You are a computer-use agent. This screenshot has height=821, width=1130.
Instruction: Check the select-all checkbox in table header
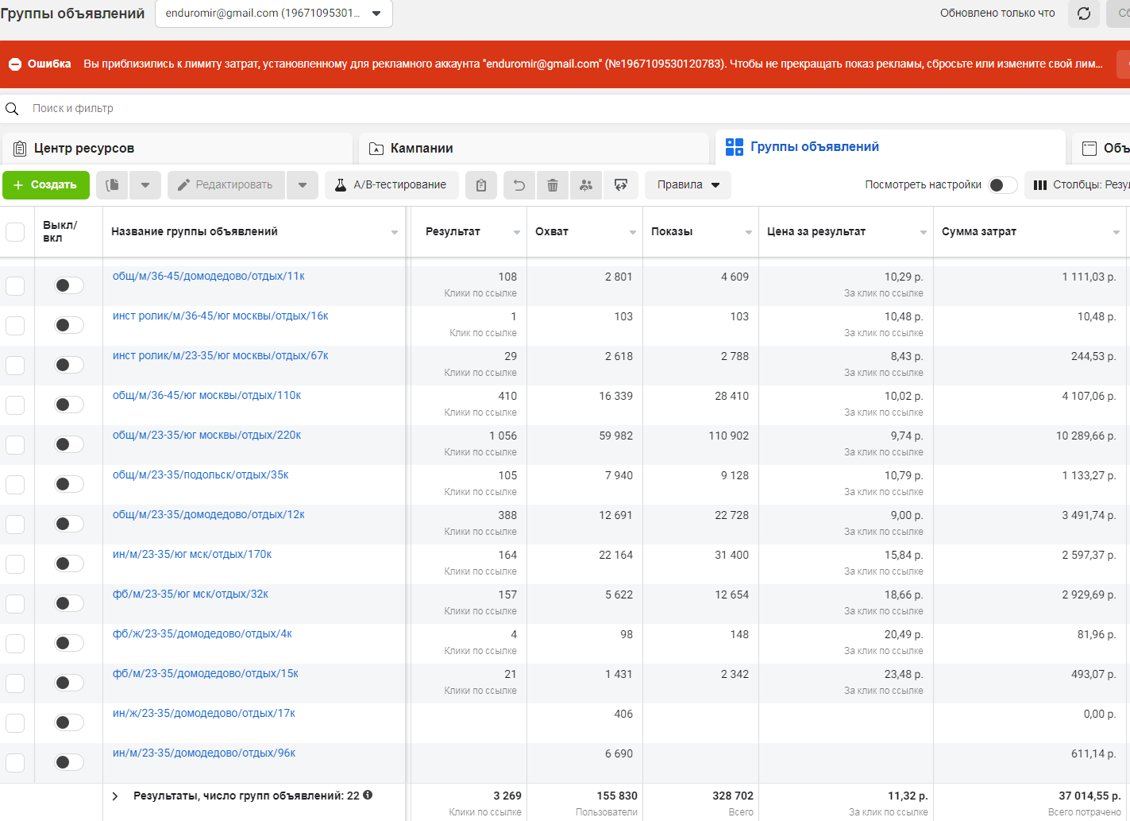[x=15, y=231]
